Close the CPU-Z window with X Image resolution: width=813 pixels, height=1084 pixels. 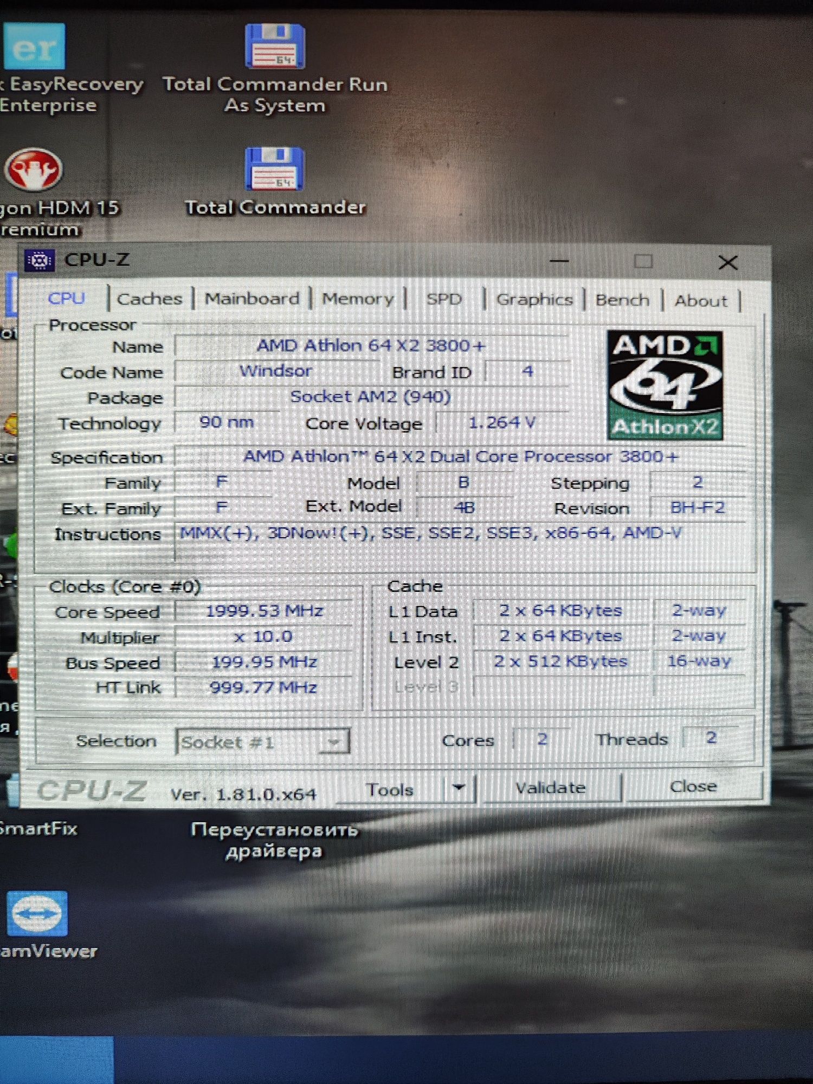pos(728,263)
